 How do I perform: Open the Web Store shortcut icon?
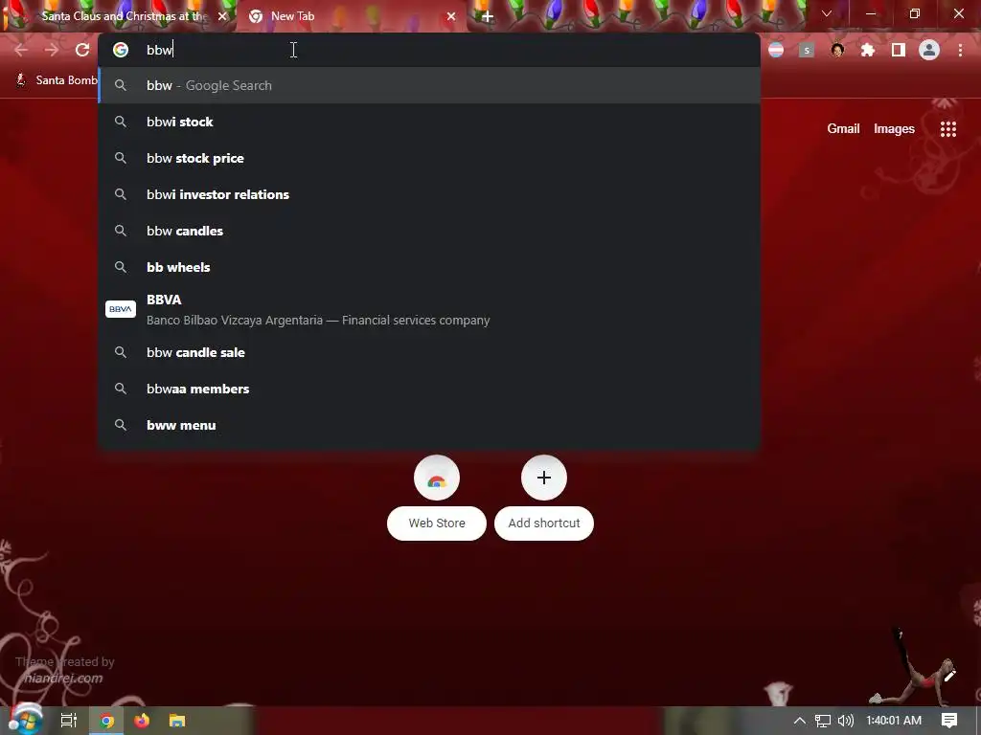(x=437, y=479)
